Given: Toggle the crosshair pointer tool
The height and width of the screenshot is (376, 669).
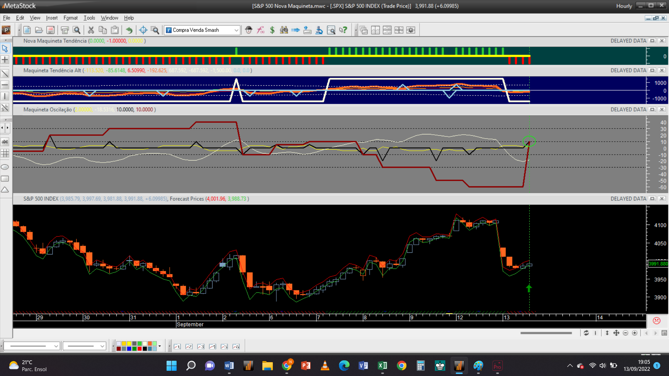Looking at the screenshot, I should click(143, 30).
